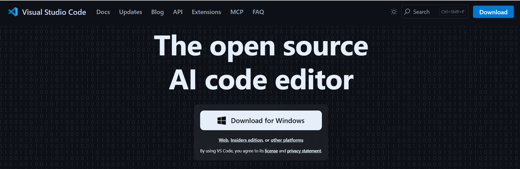520x169 pixels.
Task: Open the Visual Studio Code home link text
Action: click(x=54, y=12)
